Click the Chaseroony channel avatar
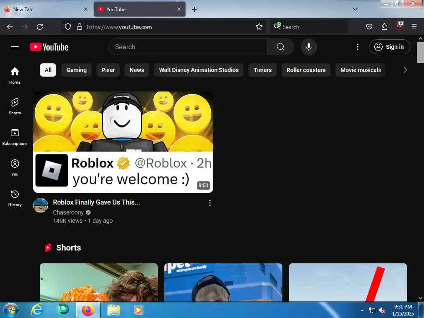This screenshot has width=424, height=318. pos(41,205)
